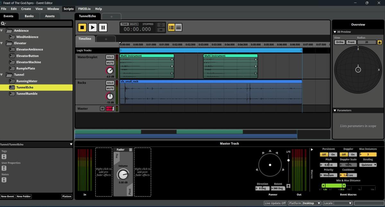Click the Flatten button
385x207 pixels.
point(66,196)
